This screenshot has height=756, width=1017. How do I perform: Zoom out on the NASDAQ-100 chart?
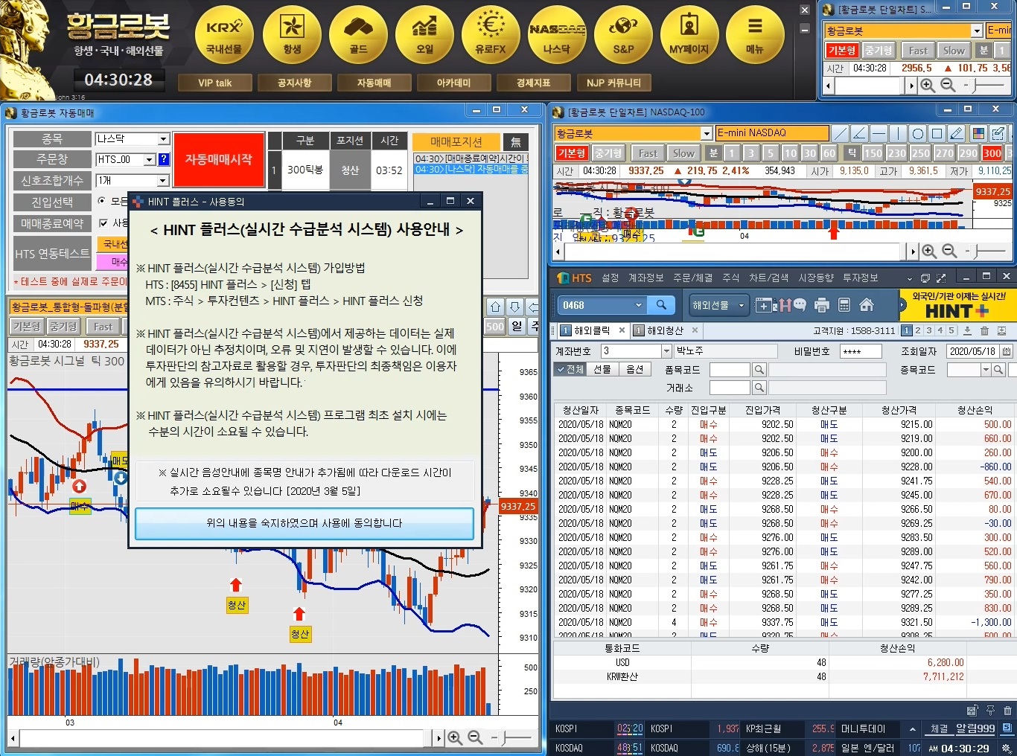[x=949, y=252]
